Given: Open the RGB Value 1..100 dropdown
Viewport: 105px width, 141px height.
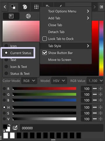Looking at the screenshot, I should [95, 81].
